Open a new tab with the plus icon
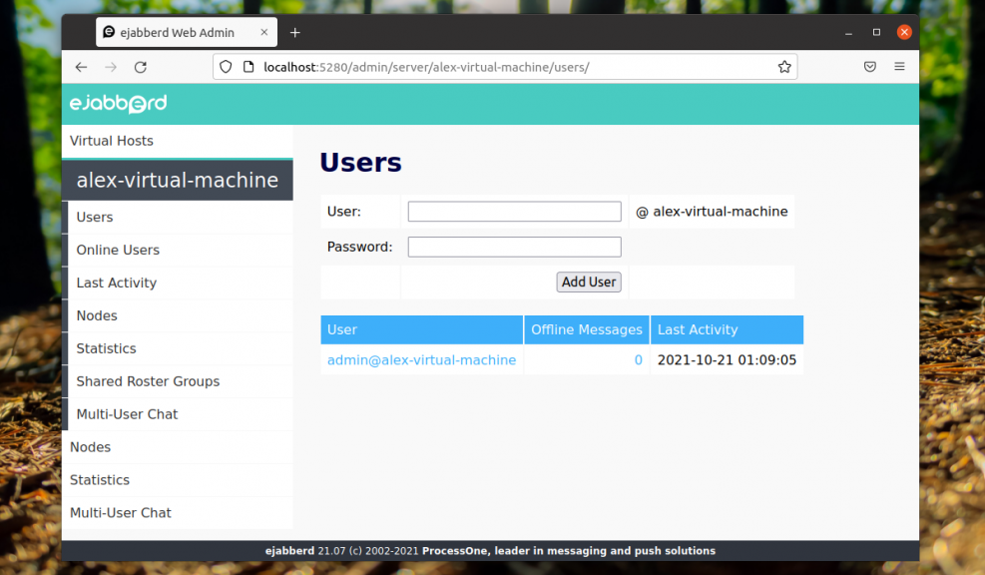Image resolution: width=985 pixels, height=575 pixels. (x=294, y=33)
